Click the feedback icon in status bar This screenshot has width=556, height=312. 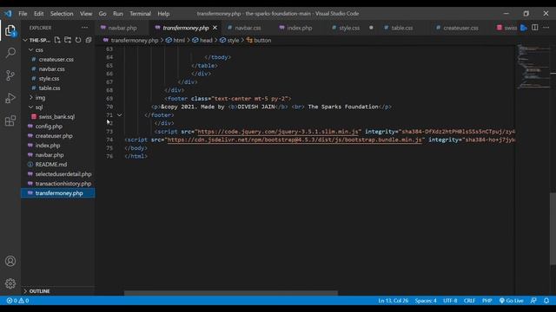[533, 301]
